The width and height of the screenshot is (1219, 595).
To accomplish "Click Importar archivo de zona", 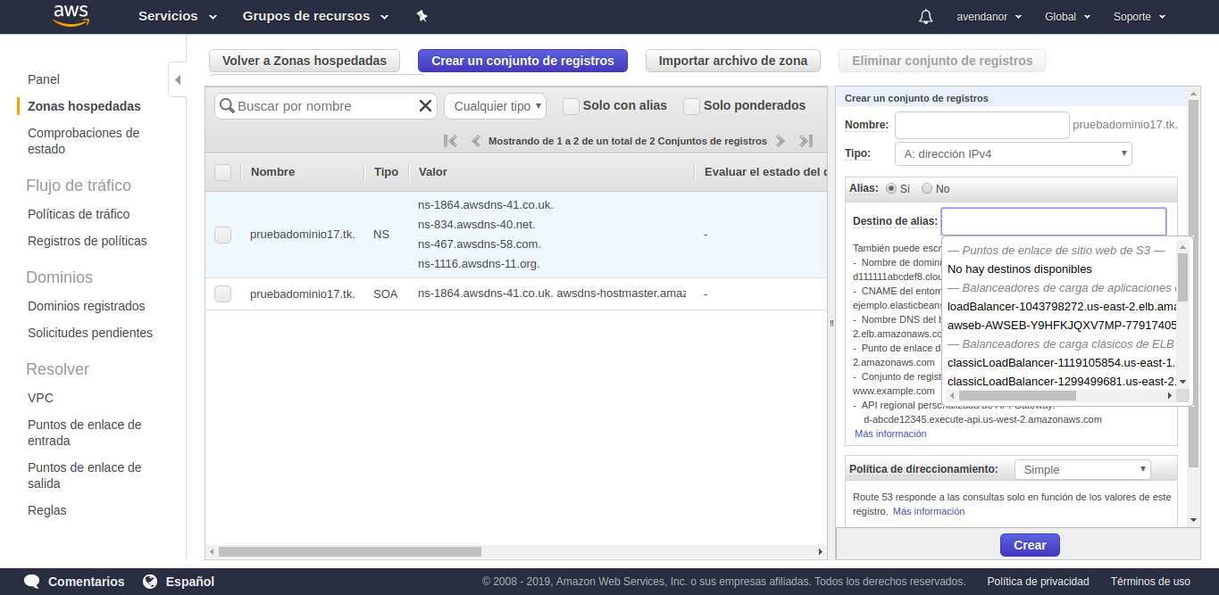I will pyautogui.click(x=733, y=61).
